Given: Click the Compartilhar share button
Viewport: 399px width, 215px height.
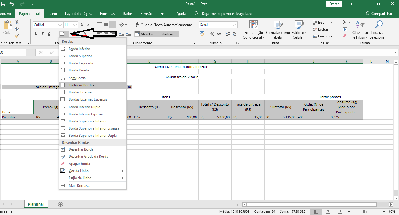Looking at the screenshot, I should coord(379,14).
